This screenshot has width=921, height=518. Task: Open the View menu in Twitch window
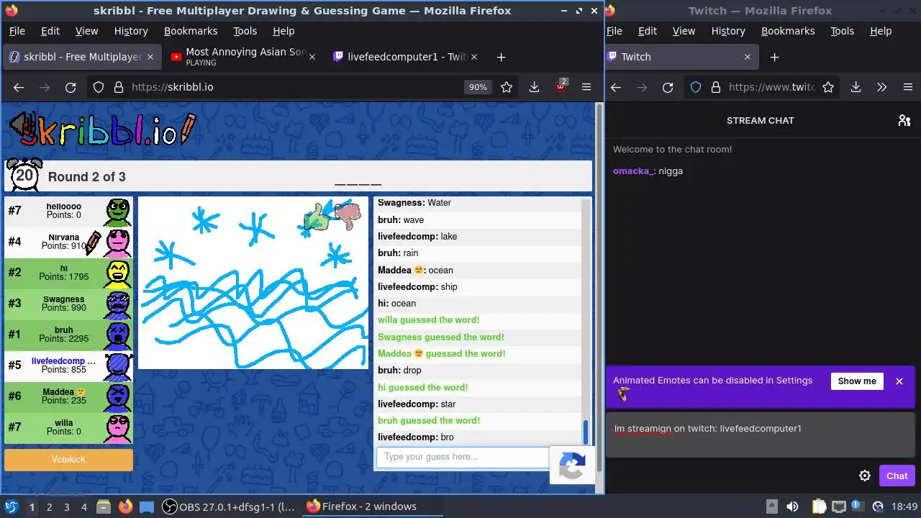[x=684, y=31]
